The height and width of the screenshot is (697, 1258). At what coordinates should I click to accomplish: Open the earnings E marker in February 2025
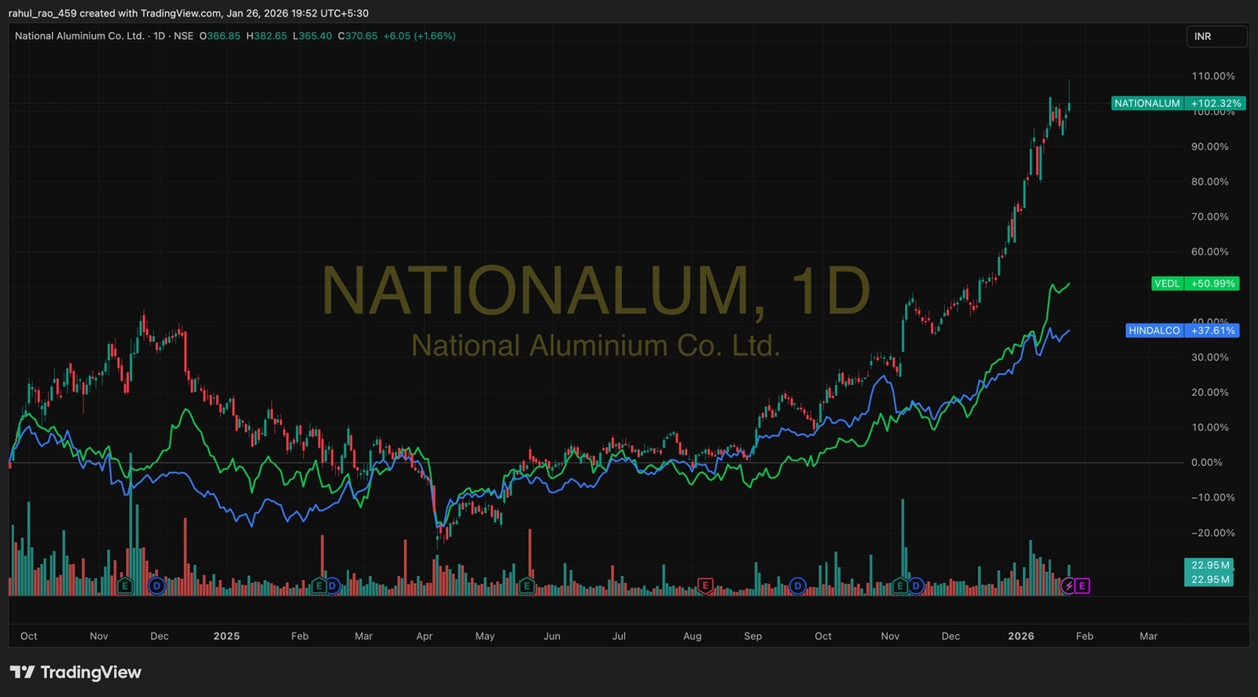(x=318, y=585)
